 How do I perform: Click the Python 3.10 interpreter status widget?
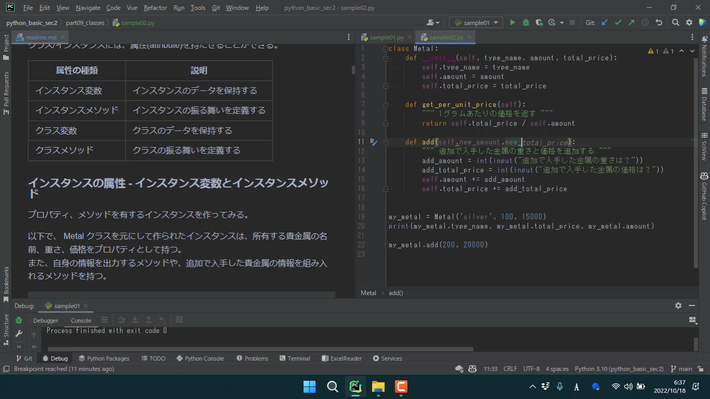[x=619, y=369]
